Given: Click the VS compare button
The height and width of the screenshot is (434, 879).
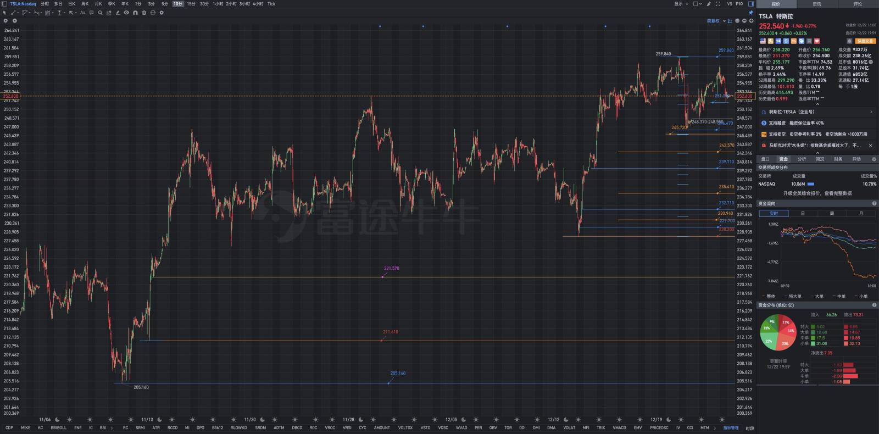Looking at the screenshot, I should (730, 4).
